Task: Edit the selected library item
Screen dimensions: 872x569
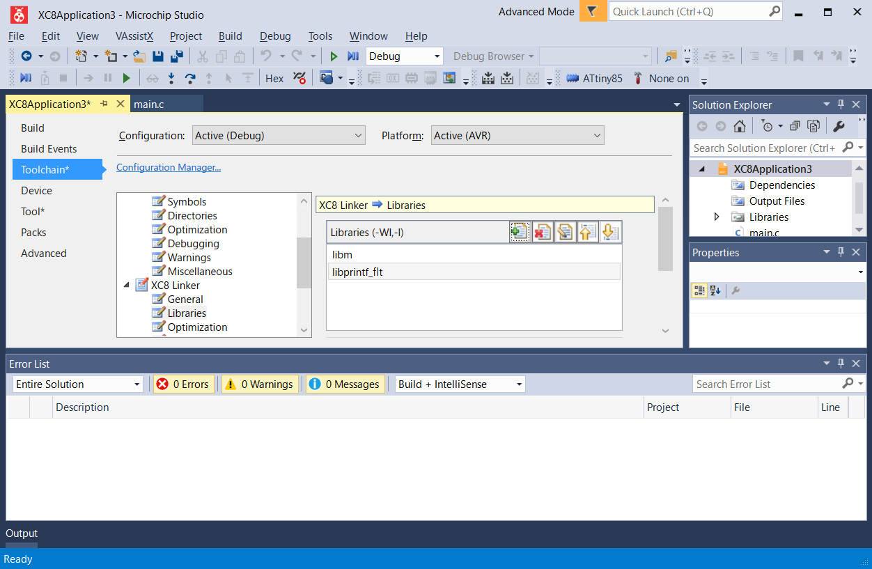Action: click(565, 232)
